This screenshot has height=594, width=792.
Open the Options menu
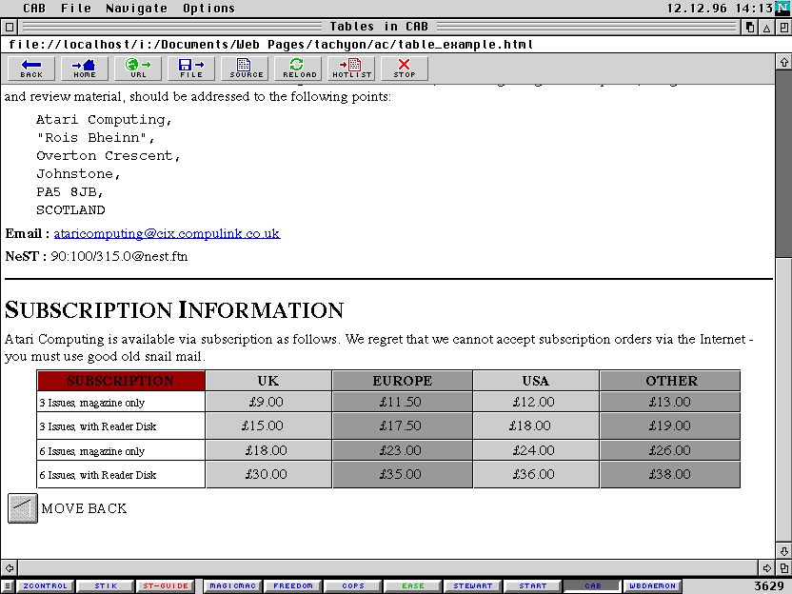(x=208, y=9)
